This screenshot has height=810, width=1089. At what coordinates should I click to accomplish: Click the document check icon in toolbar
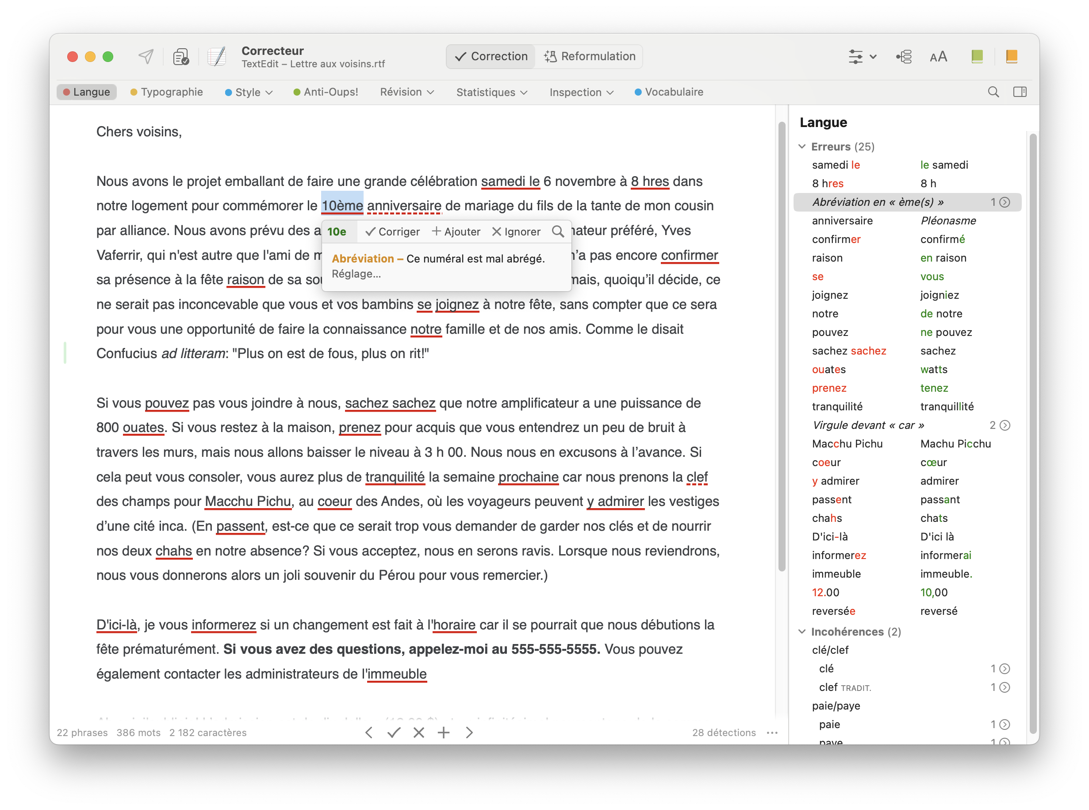181,57
